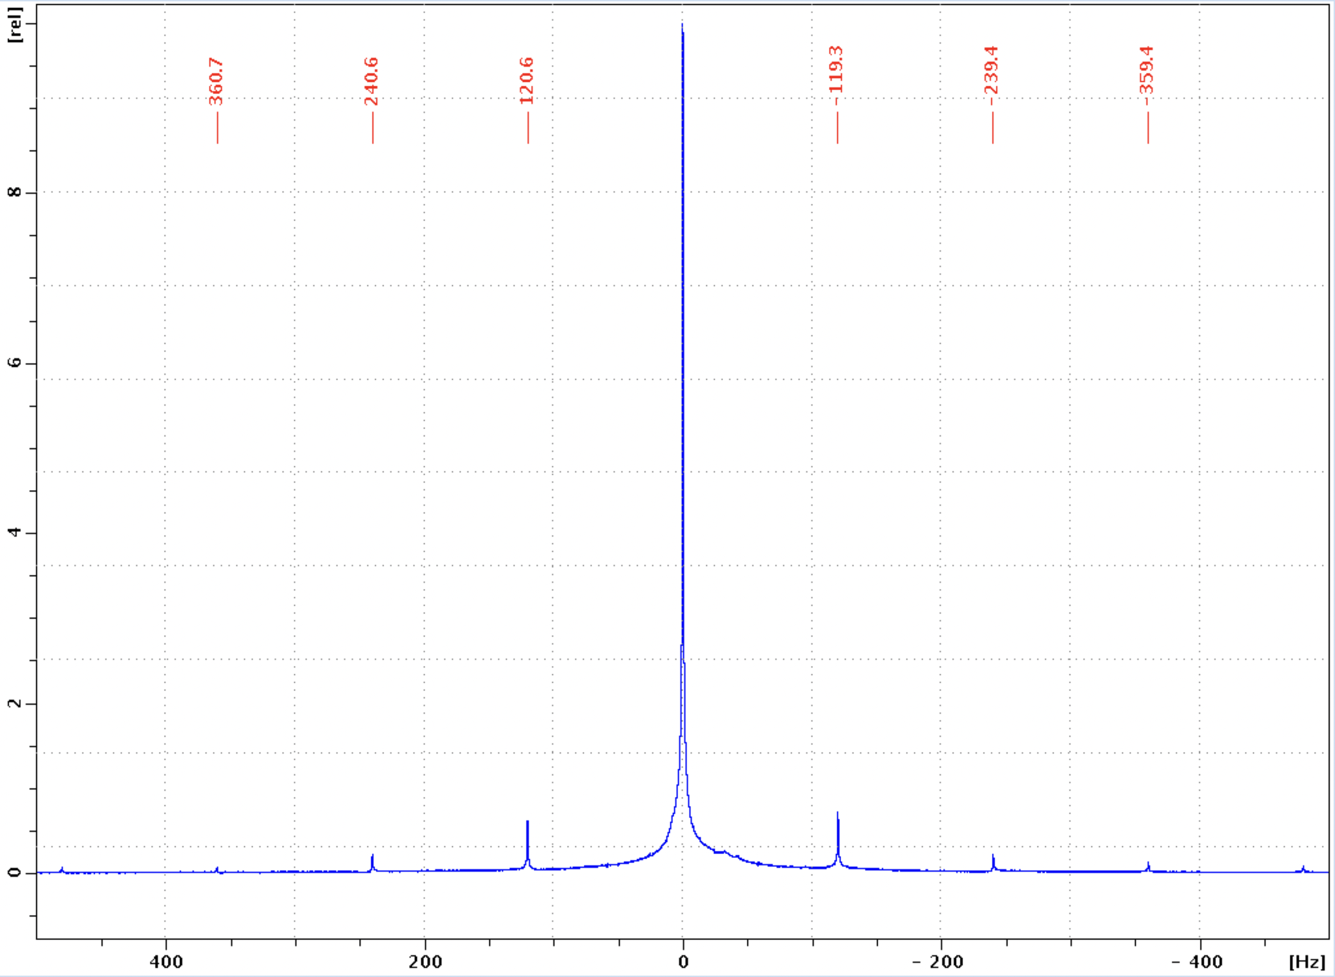This screenshot has height=977, width=1335.
Task: Click the x-axis tick label 200
Action: coord(425,962)
